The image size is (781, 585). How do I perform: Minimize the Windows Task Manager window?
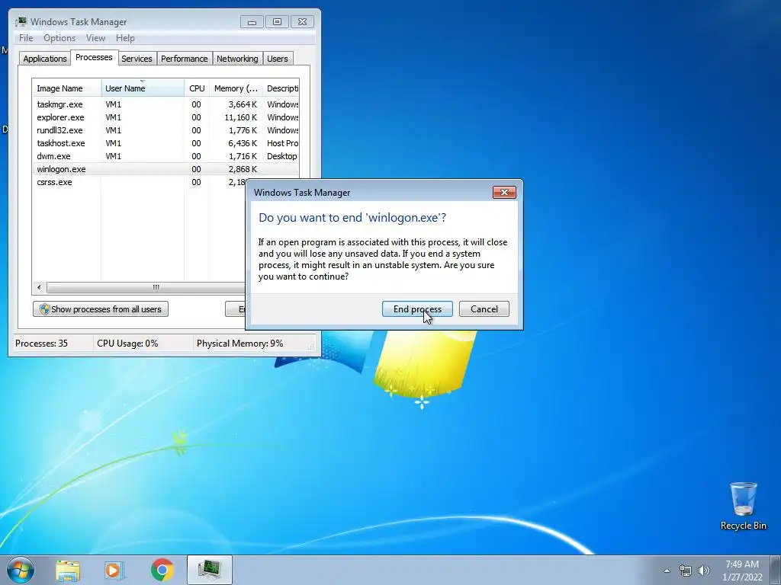pyautogui.click(x=252, y=22)
